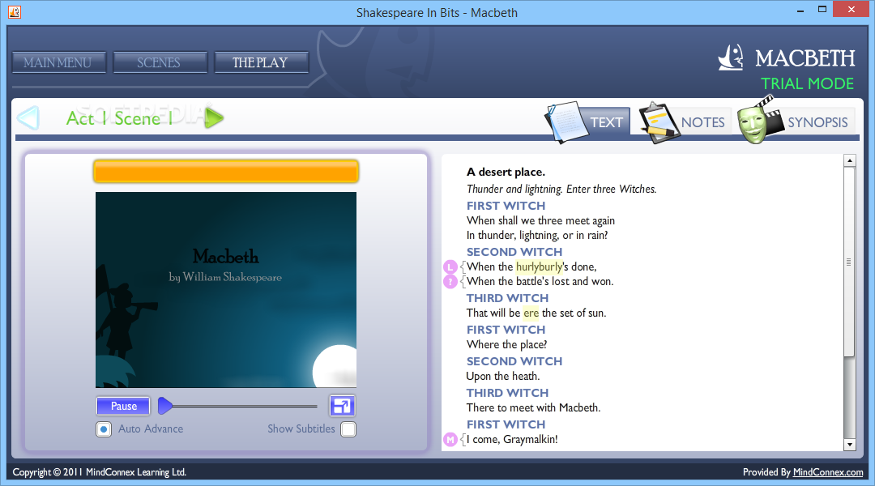Click the Macbeth logo icon in header
The width and height of the screenshot is (875, 486).
(x=731, y=58)
